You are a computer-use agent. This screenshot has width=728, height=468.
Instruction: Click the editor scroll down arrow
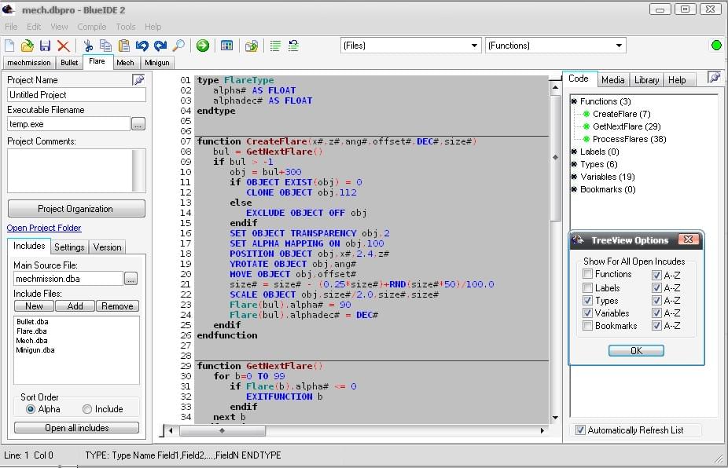coord(555,418)
